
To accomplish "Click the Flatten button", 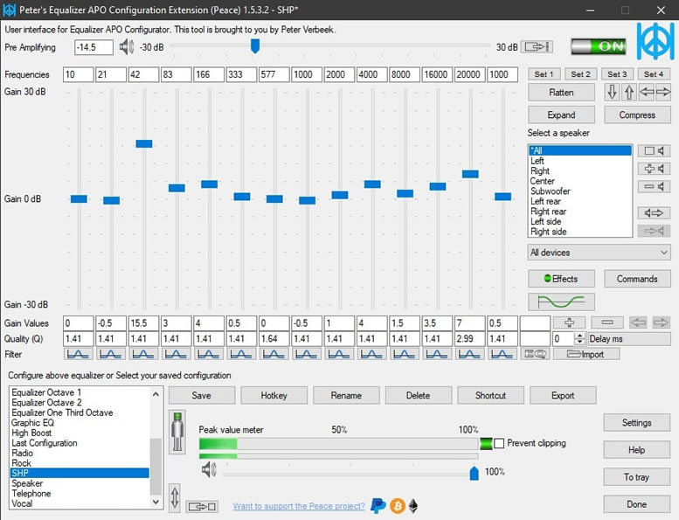I will [561, 93].
